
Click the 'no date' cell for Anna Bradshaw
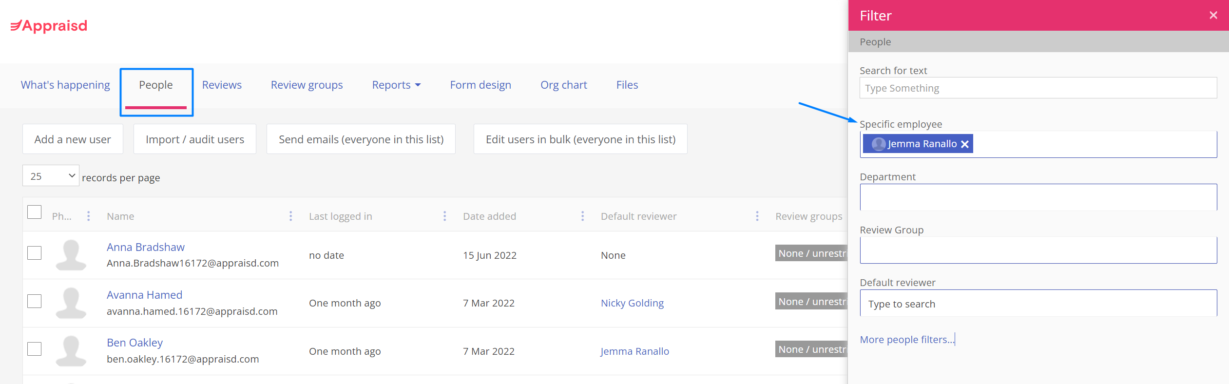[326, 255]
